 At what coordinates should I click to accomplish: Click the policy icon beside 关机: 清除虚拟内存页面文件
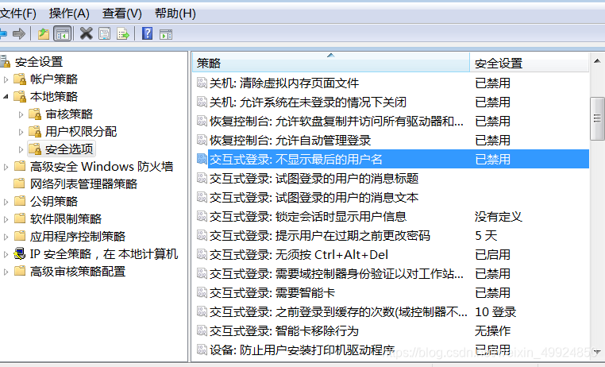[202, 83]
